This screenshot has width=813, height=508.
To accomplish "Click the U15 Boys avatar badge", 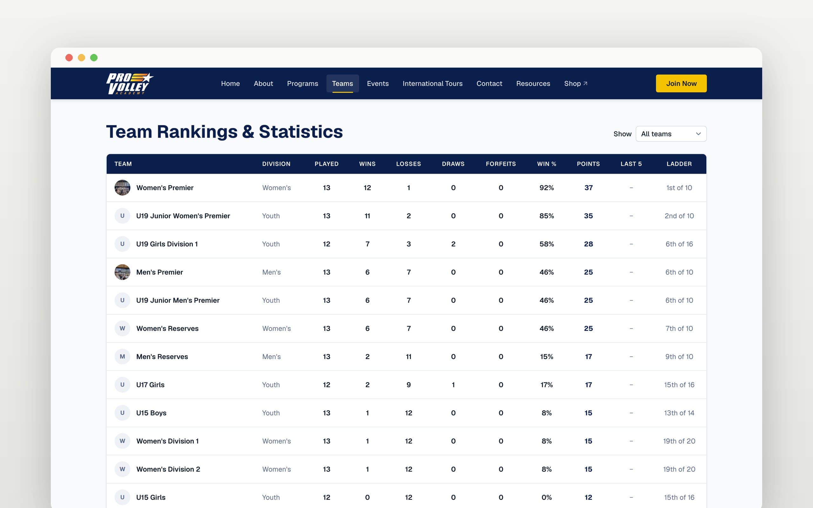I will point(122,413).
